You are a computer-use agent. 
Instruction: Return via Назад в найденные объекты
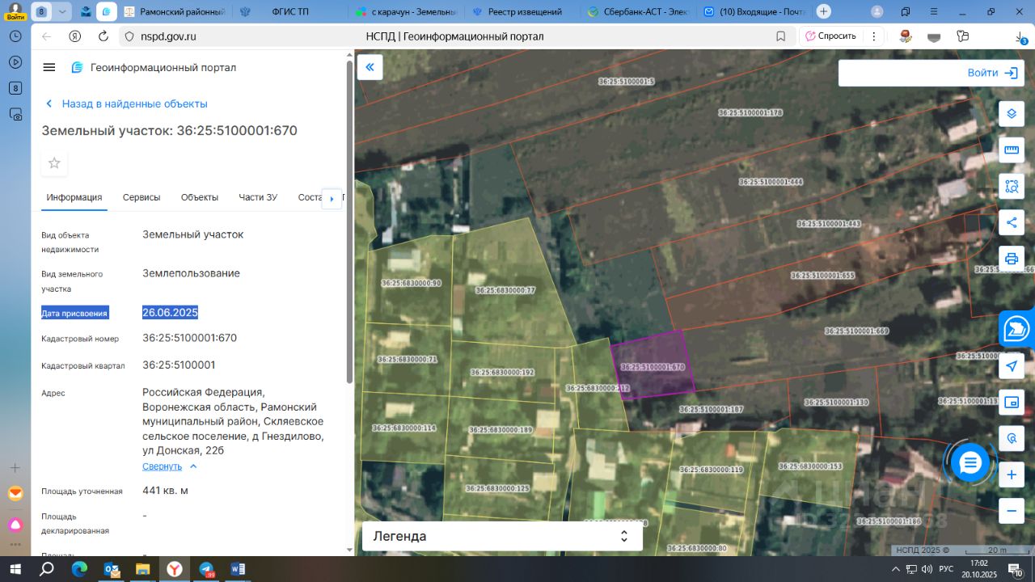click(x=126, y=103)
